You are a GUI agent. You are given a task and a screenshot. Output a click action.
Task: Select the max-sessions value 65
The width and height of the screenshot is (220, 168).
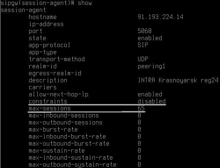tap(141, 108)
